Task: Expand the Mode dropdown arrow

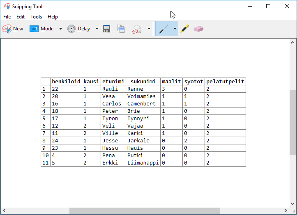Action: 60,29
